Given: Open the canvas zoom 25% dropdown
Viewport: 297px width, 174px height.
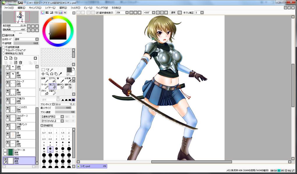Looking at the screenshot, I should (127, 13).
